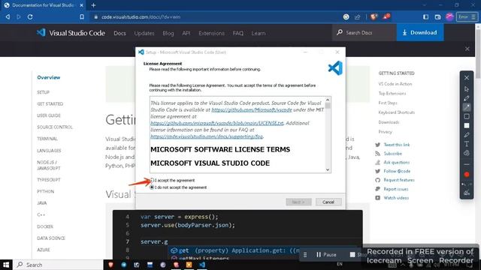Open the Overview sidebar link
The width and height of the screenshot is (481, 270).
[48, 77]
